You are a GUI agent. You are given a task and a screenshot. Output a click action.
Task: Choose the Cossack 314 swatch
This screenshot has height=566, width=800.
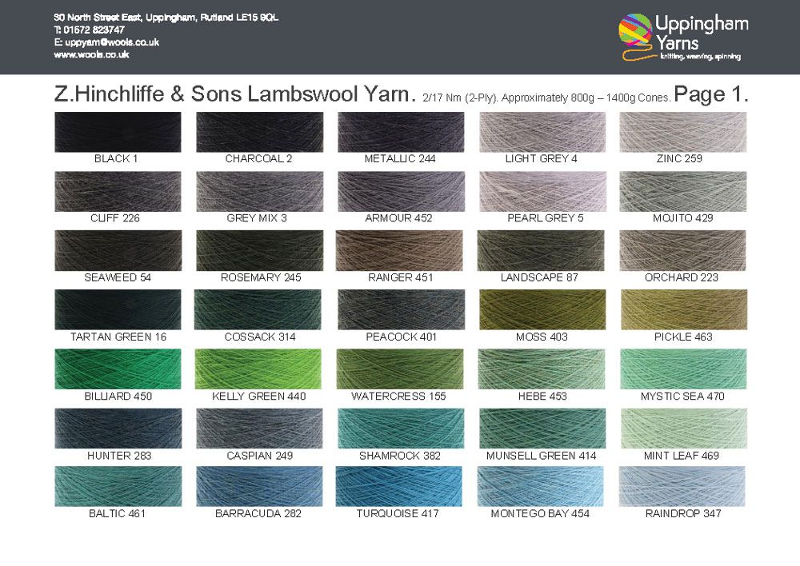pyautogui.click(x=258, y=309)
